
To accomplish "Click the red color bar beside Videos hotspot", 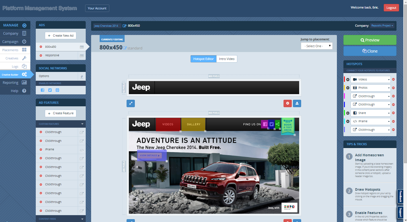I will [x=344, y=79].
